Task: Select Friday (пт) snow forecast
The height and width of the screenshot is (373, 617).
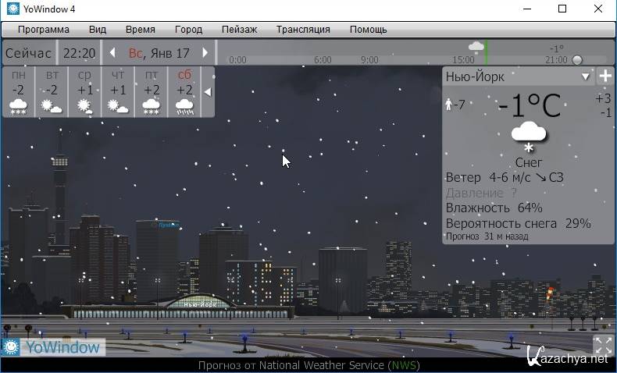Action: click(152, 92)
